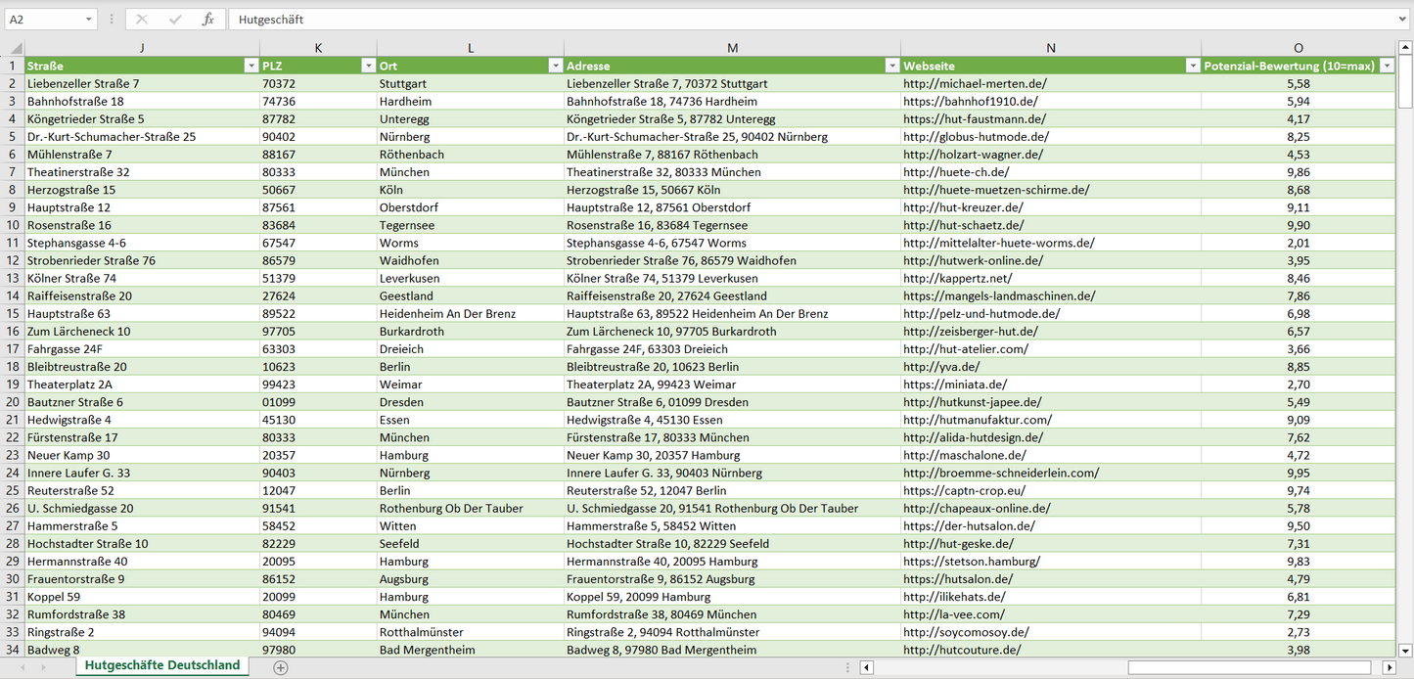Select the column M header
Viewport: 1414px width, 679px height.
pos(732,48)
